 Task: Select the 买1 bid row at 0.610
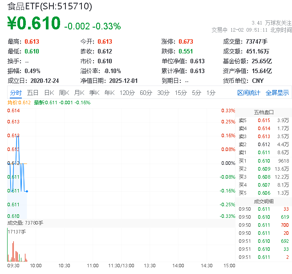264,161
